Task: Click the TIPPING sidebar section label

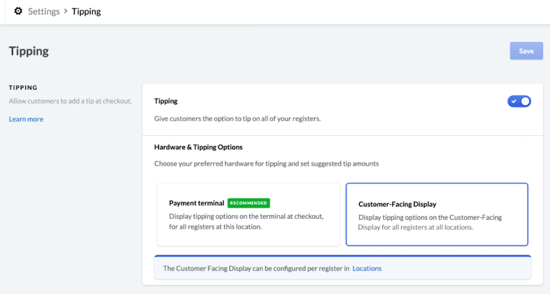Action: point(23,87)
